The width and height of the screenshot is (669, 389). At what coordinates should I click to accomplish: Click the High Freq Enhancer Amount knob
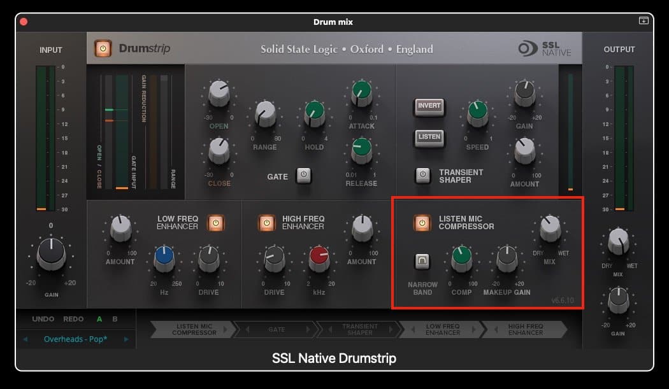363,228
